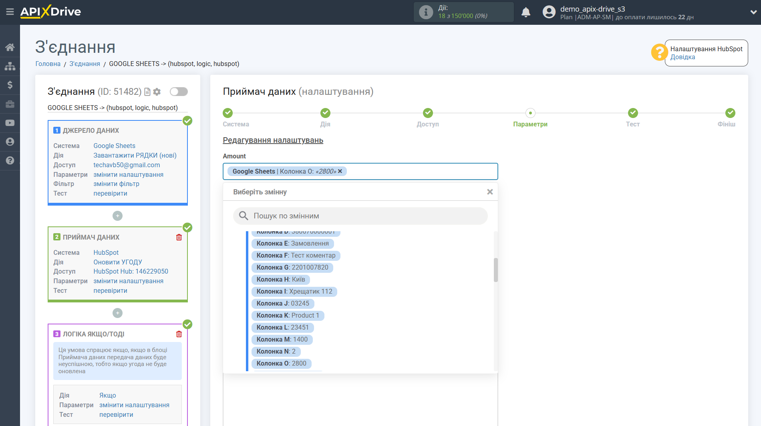761x426 pixels.
Task: Go to the Фініш wizard step
Action: (730, 113)
